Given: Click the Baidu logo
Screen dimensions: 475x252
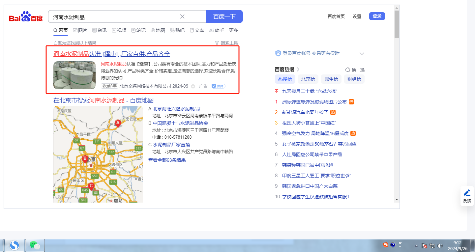Looking at the screenshot, I should tap(26, 16).
